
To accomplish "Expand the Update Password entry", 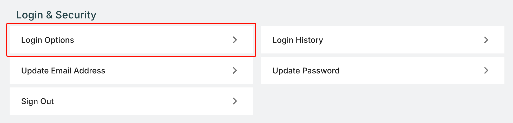I will tap(383, 70).
